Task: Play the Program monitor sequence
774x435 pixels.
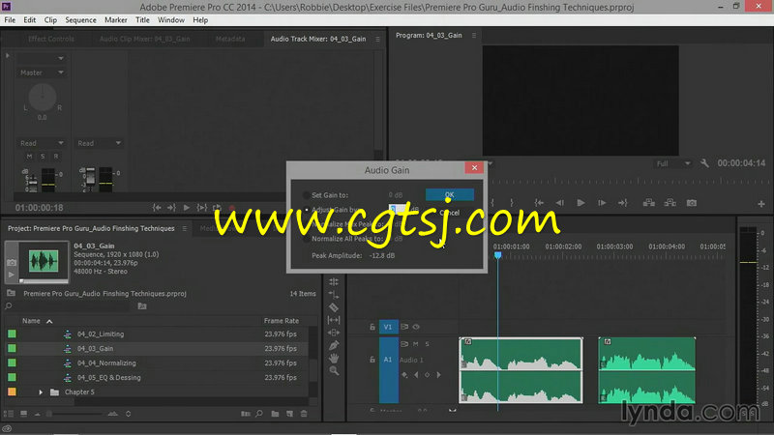Action: click(x=581, y=203)
